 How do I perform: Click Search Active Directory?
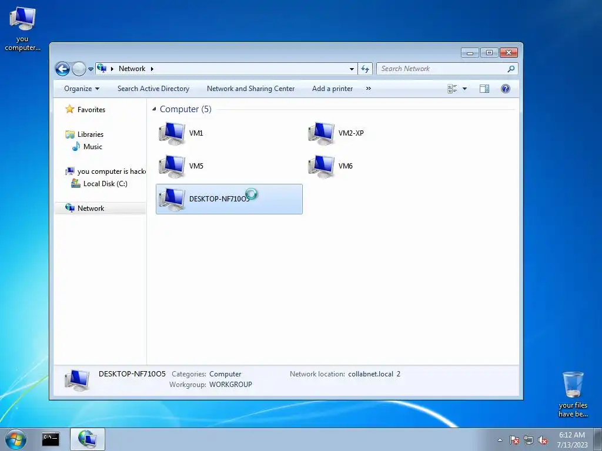click(x=153, y=89)
